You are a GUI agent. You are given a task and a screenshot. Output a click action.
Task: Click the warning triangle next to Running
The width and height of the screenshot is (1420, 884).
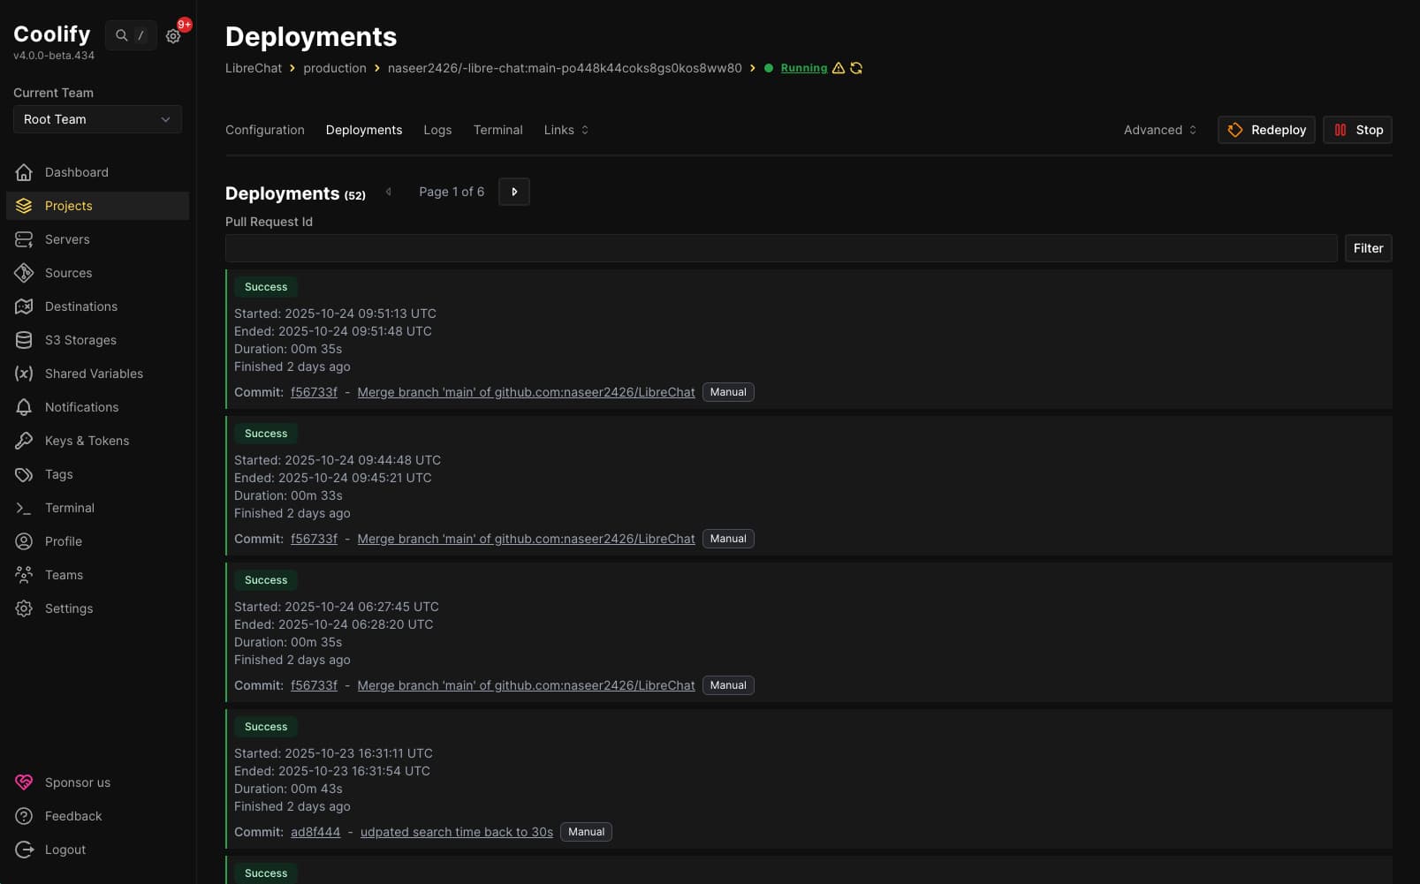[x=839, y=68]
